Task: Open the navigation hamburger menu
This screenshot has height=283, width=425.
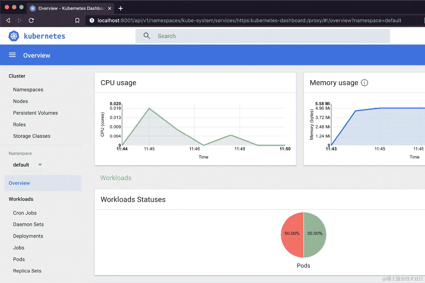Action: point(12,55)
